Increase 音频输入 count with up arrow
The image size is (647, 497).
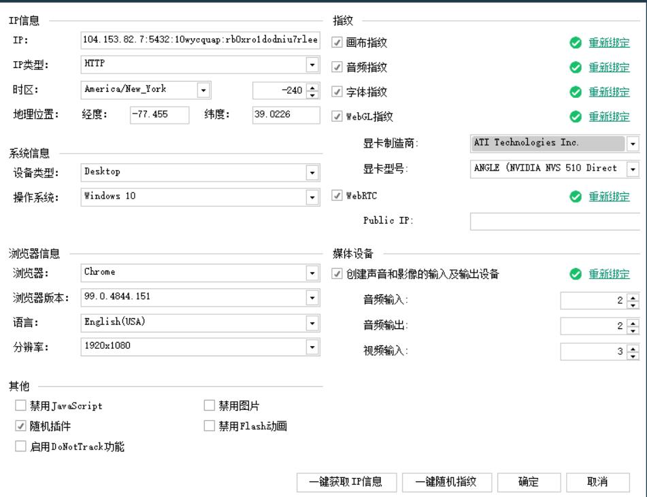tap(633, 297)
